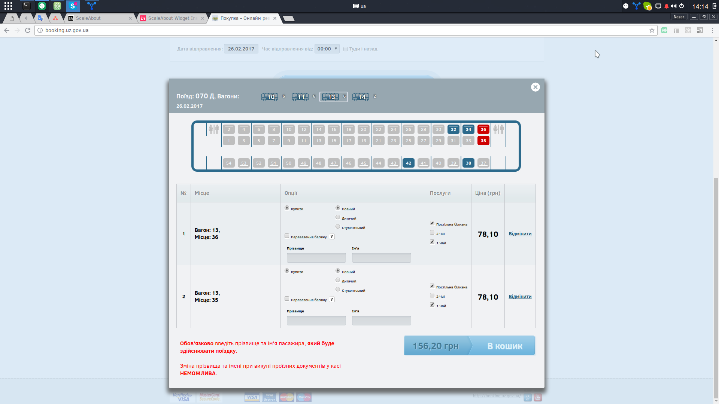The height and width of the screenshot is (404, 719).
Task: Switch to ScaleAbout Widget tab
Action: [x=173, y=18]
